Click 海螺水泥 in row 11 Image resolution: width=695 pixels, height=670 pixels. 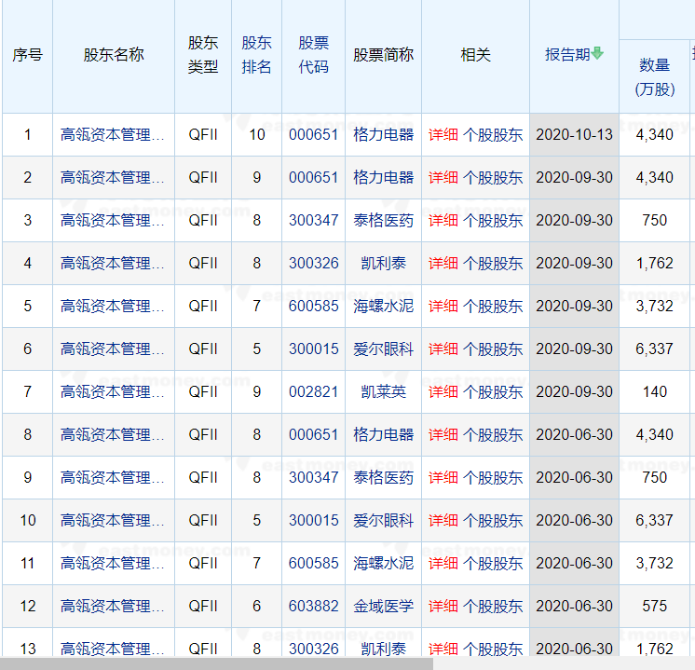(383, 563)
